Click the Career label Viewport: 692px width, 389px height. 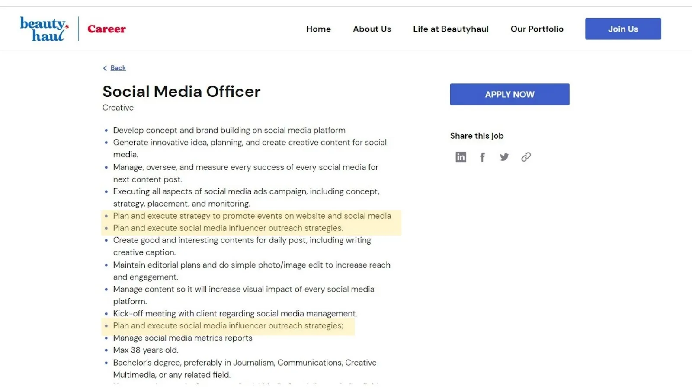106,29
